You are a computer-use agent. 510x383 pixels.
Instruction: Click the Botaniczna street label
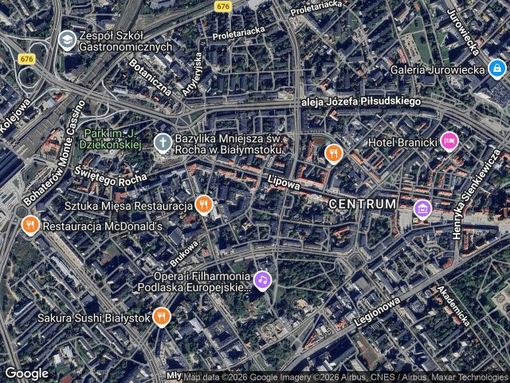(150, 77)
